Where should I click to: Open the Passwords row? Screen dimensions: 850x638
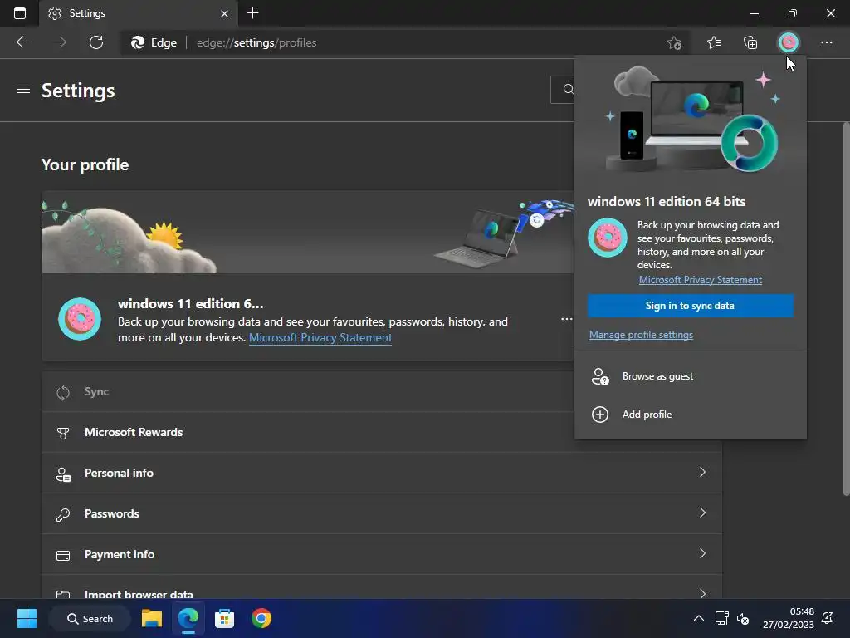(x=382, y=513)
